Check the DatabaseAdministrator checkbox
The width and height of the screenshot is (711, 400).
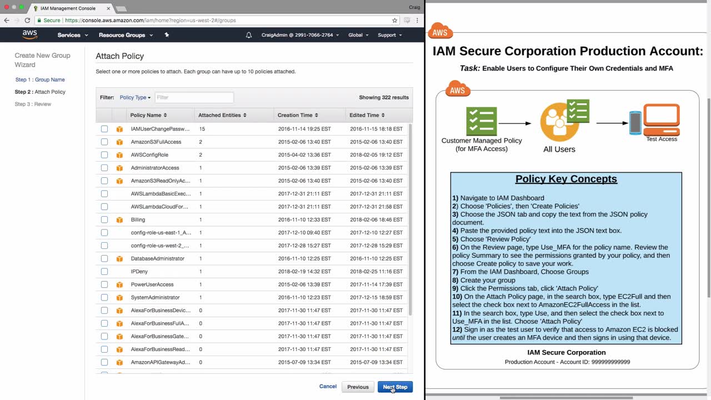pyautogui.click(x=104, y=259)
